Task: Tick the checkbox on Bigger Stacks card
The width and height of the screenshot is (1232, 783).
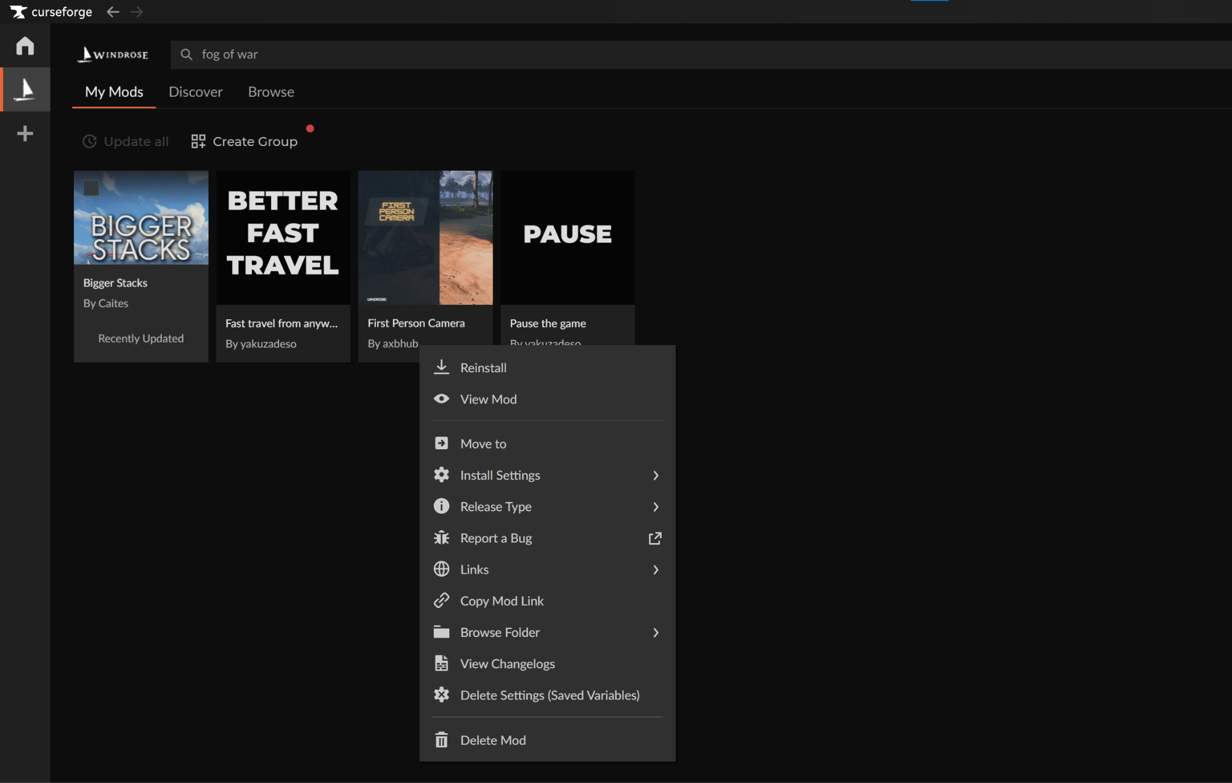Action: (x=91, y=188)
